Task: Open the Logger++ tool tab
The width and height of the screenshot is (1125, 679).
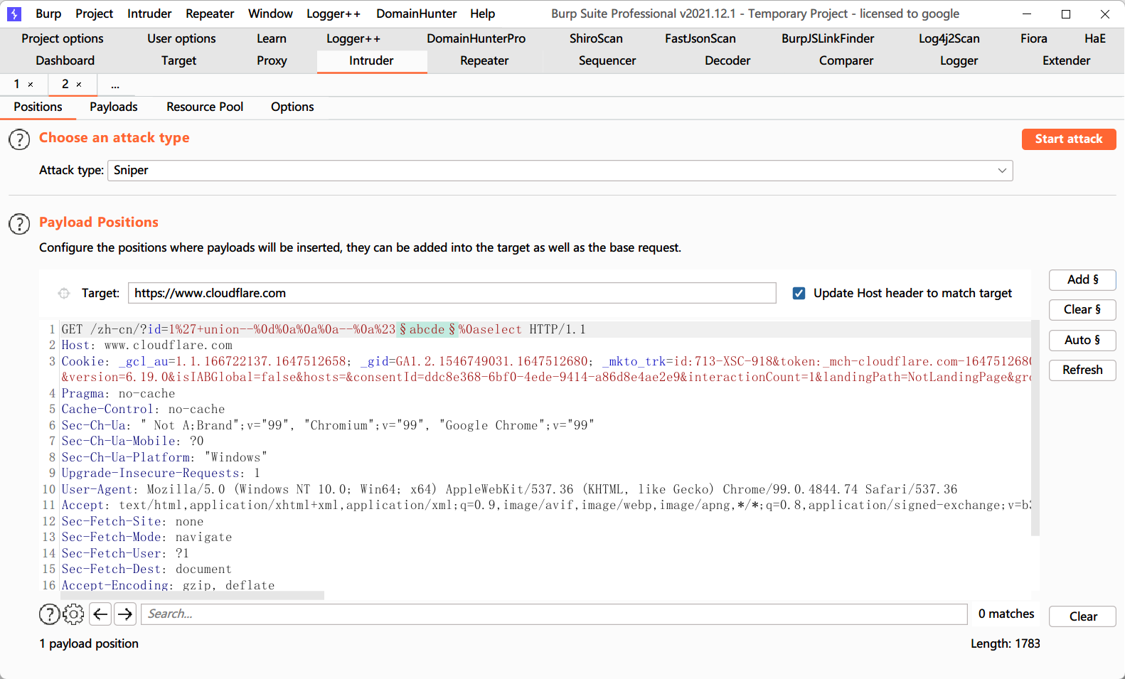Action: [353, 38]
